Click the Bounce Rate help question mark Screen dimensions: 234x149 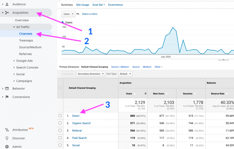coord(227,94)
